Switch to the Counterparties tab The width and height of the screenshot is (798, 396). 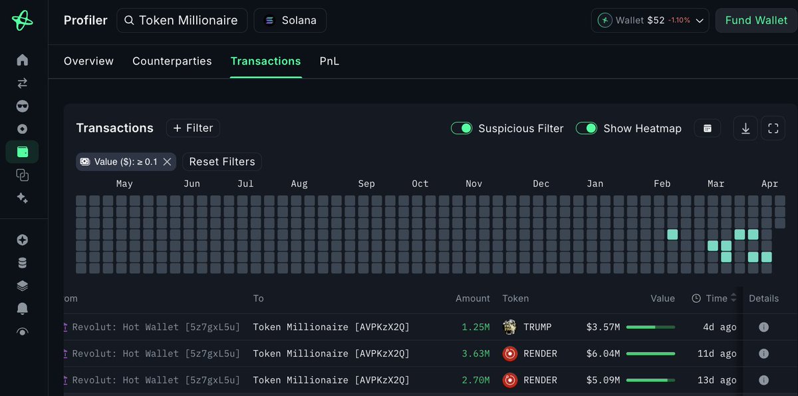[172, 61]
